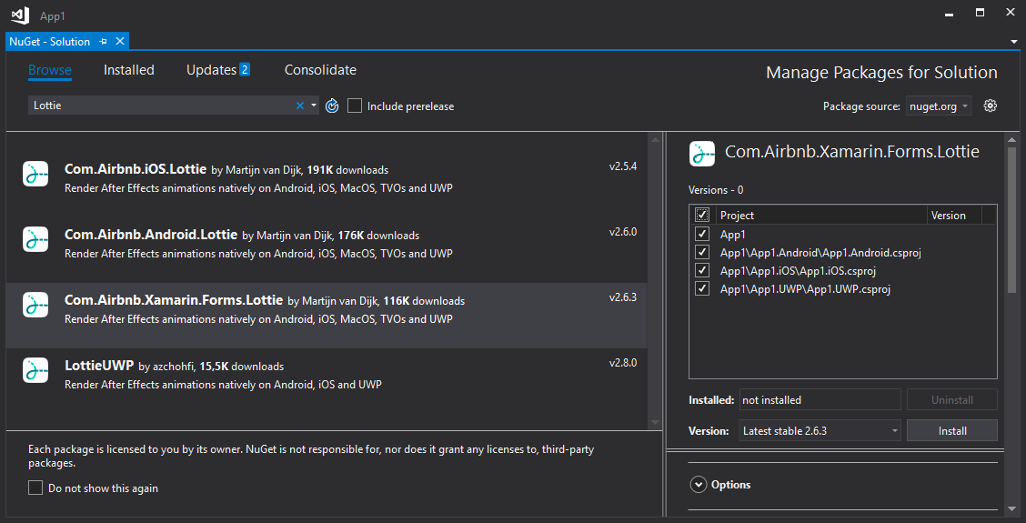Close the NuGet - Solution tab

(x=119, y=42)
